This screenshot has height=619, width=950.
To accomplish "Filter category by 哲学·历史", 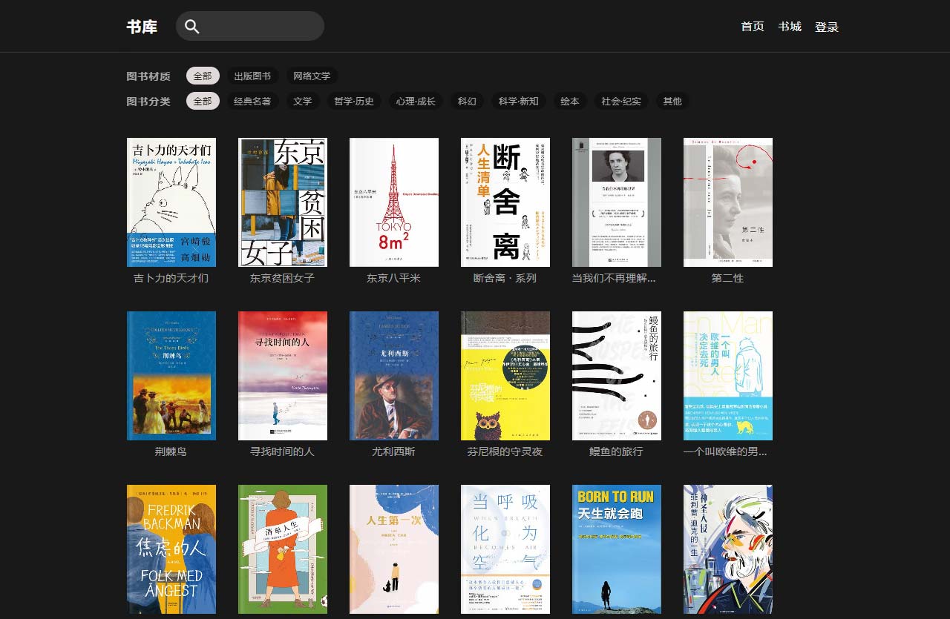I will 354,101.
